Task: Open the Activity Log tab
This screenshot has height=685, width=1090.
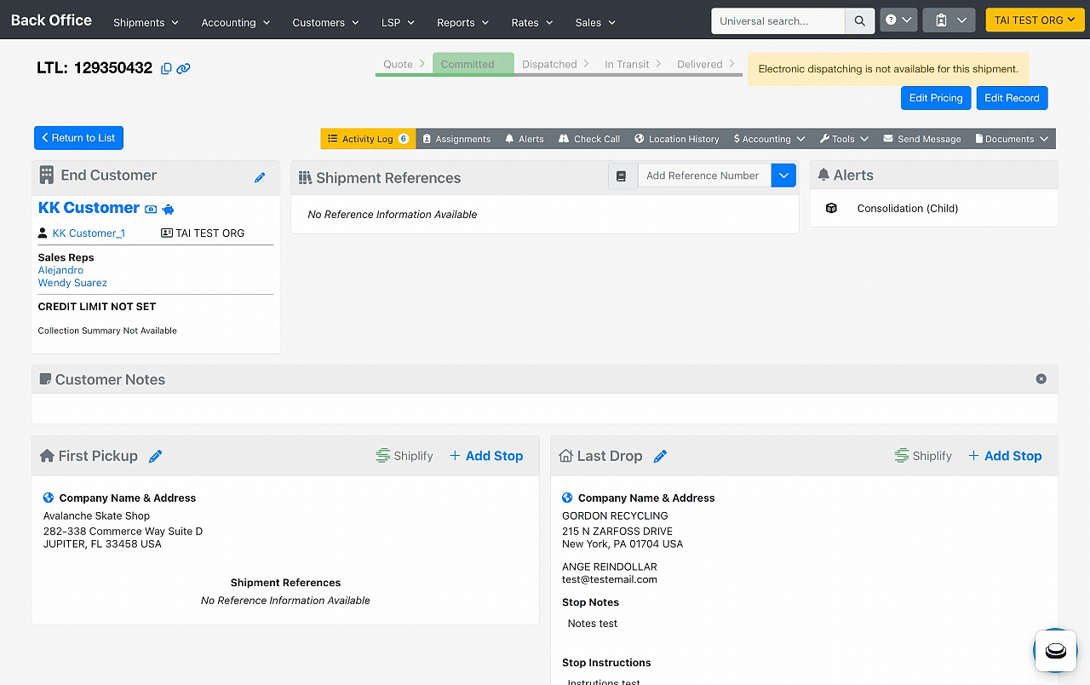Action: pyautogui.click(x=368, y=139)
